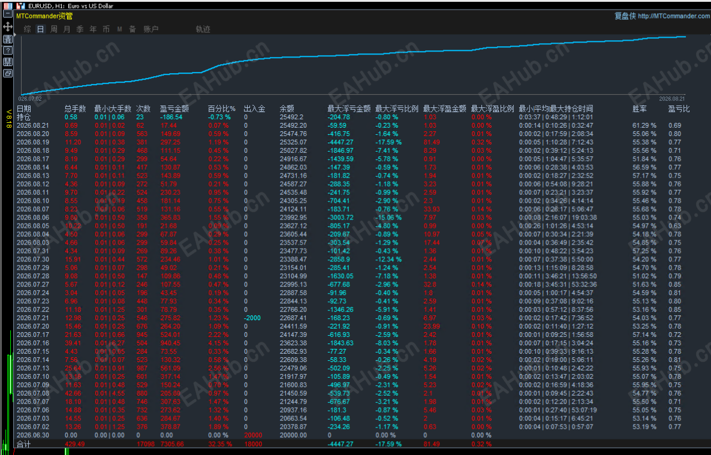This screenshot has width=711, height=455.
Task: Open the M tab
Action: pos(119,29)
